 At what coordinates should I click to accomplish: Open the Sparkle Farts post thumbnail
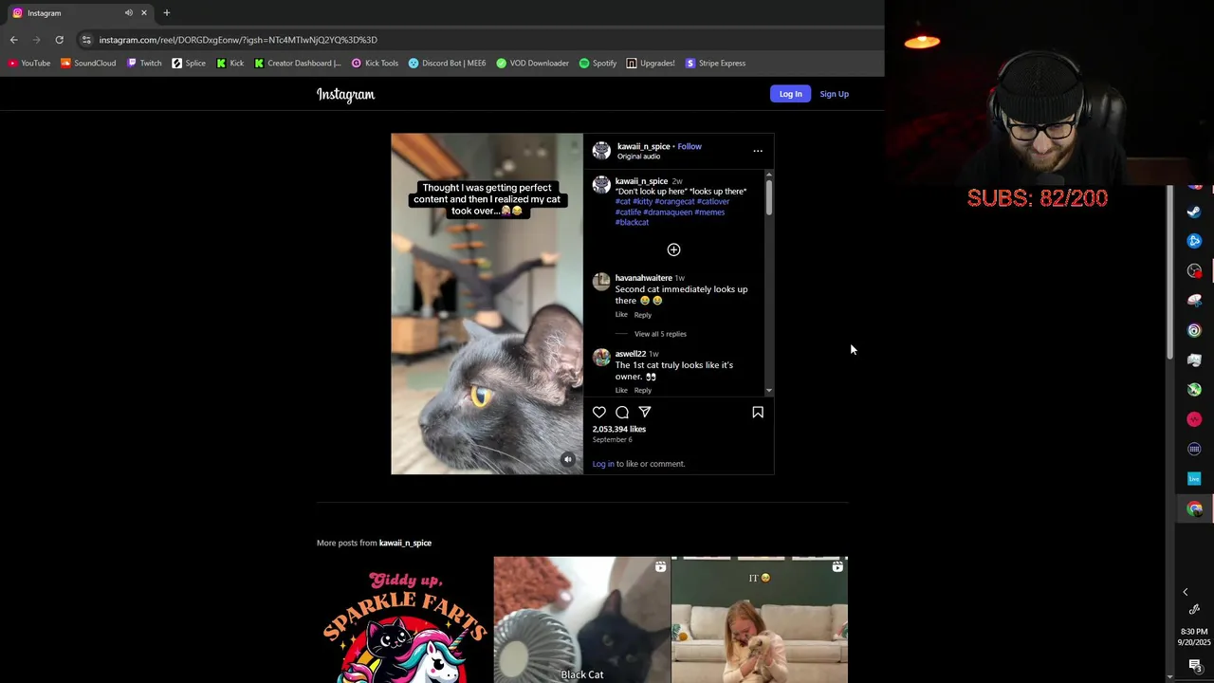pyautogui.click(x=405, y=619)
